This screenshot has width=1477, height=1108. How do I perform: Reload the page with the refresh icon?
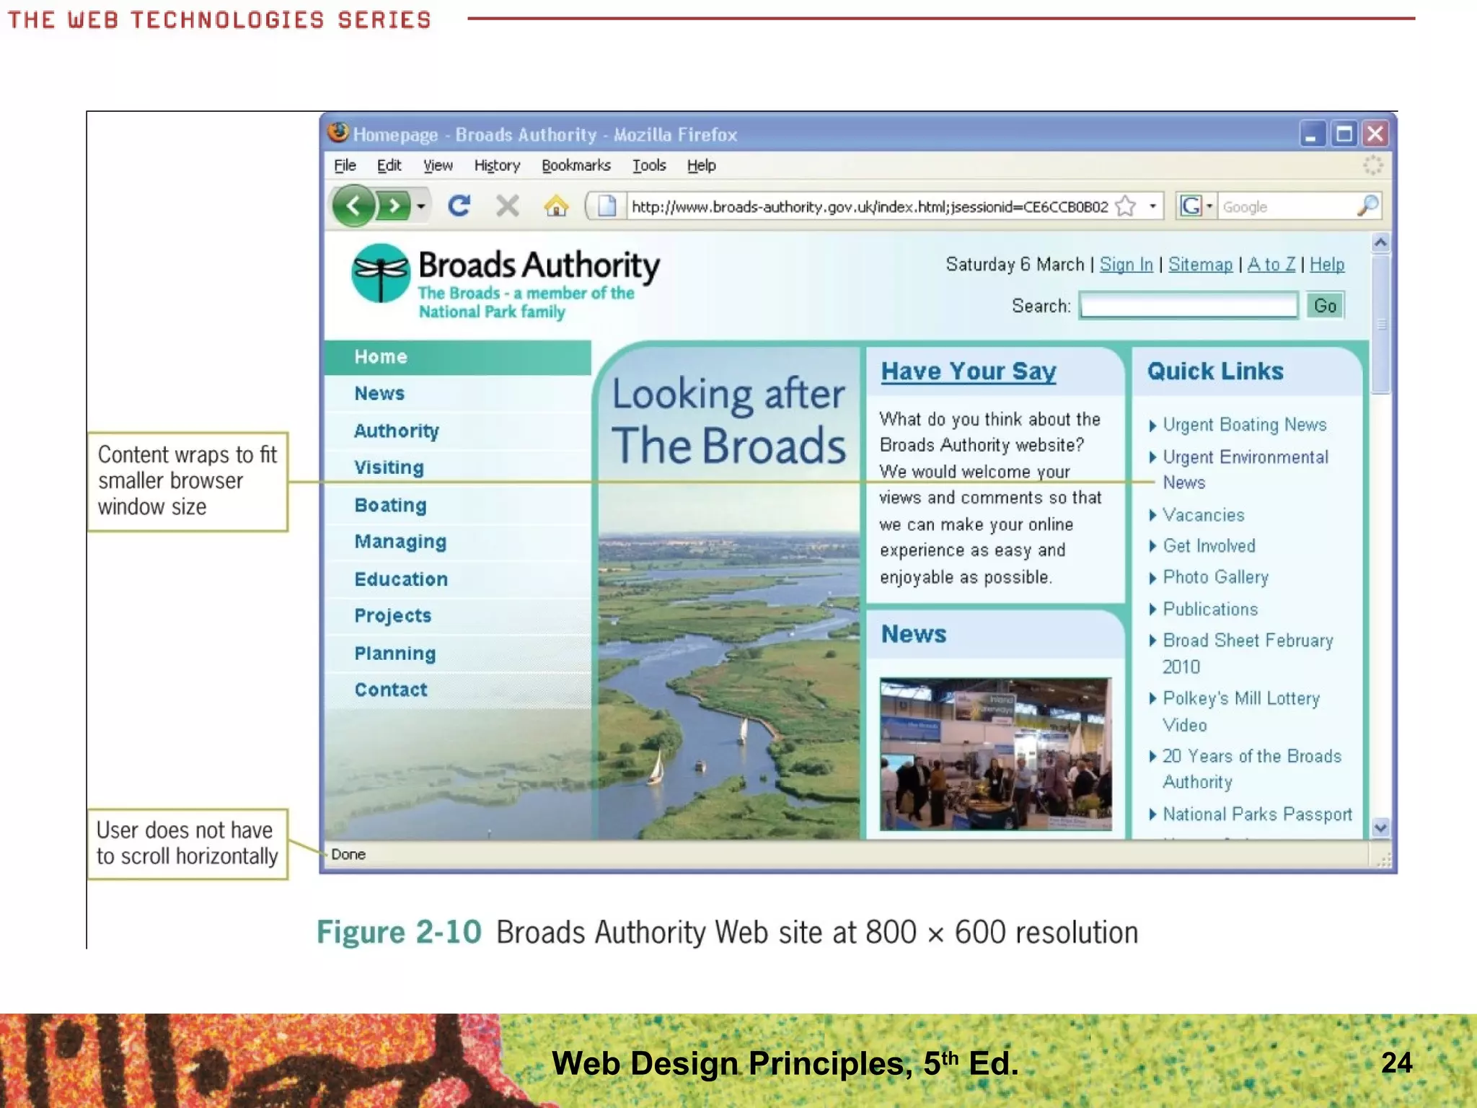tap(459, 206)
